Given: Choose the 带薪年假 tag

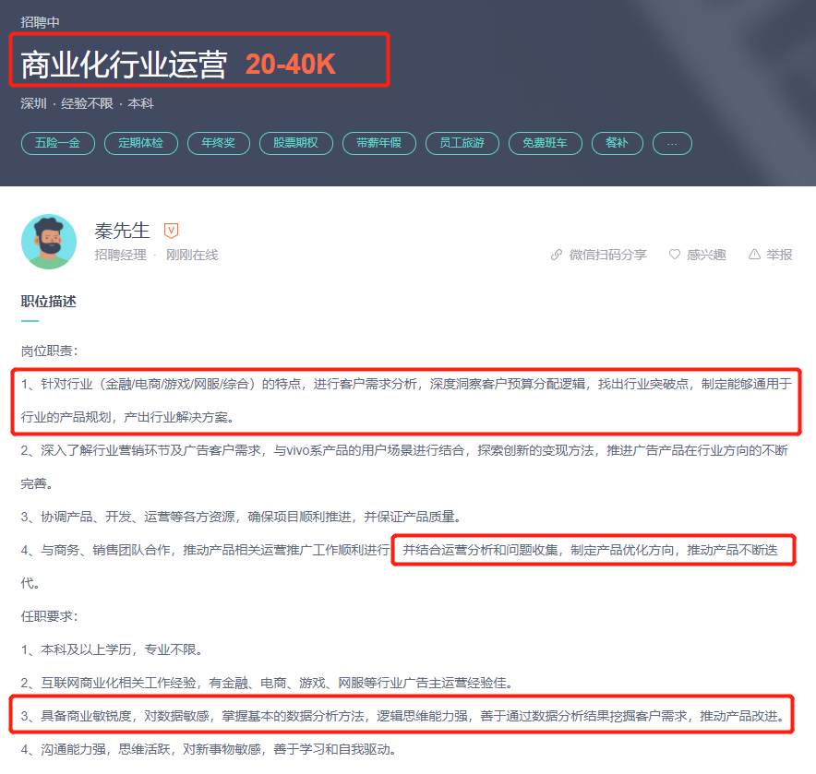Looking at the screenshot, I should tap(379, 144).
